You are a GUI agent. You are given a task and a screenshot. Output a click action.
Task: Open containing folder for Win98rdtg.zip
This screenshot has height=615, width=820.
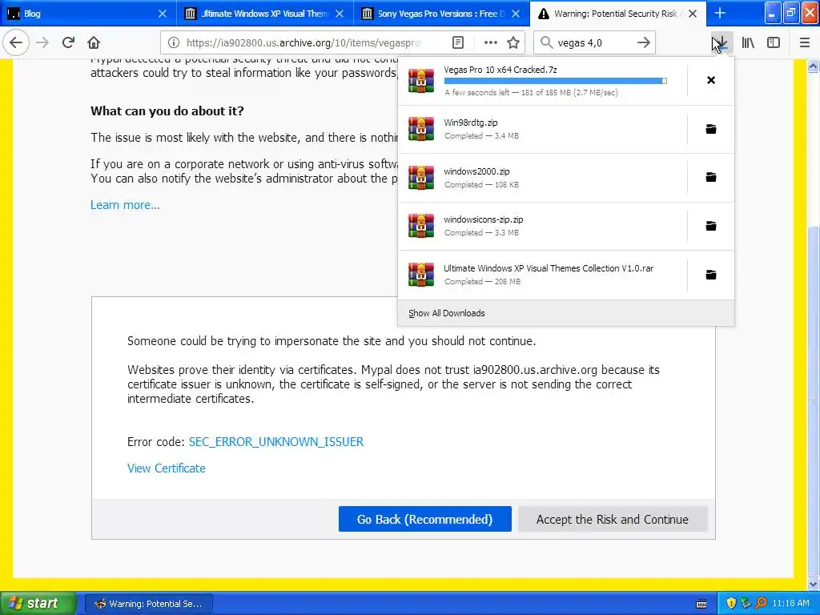click(x=711, y=129)
